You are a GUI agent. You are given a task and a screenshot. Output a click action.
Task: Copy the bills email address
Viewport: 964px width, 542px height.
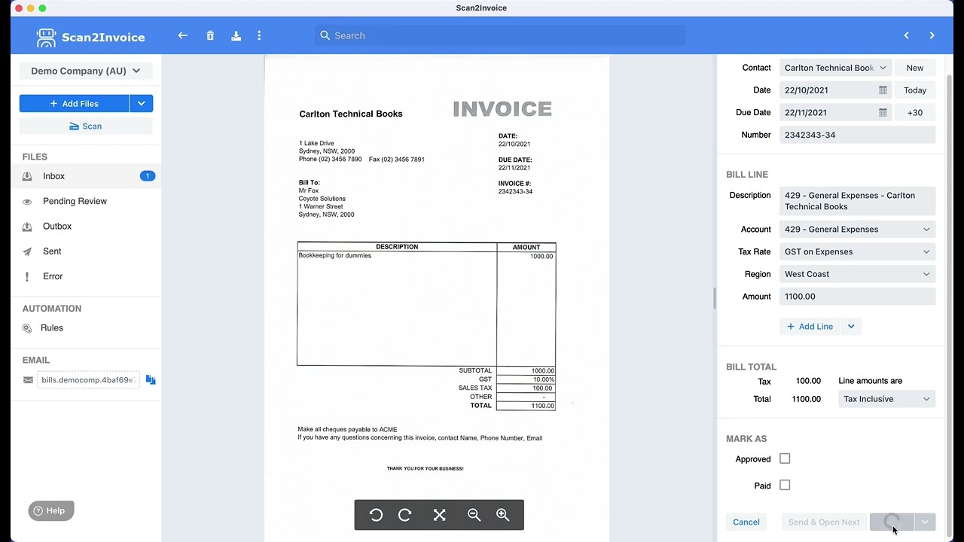coord(151,380)
